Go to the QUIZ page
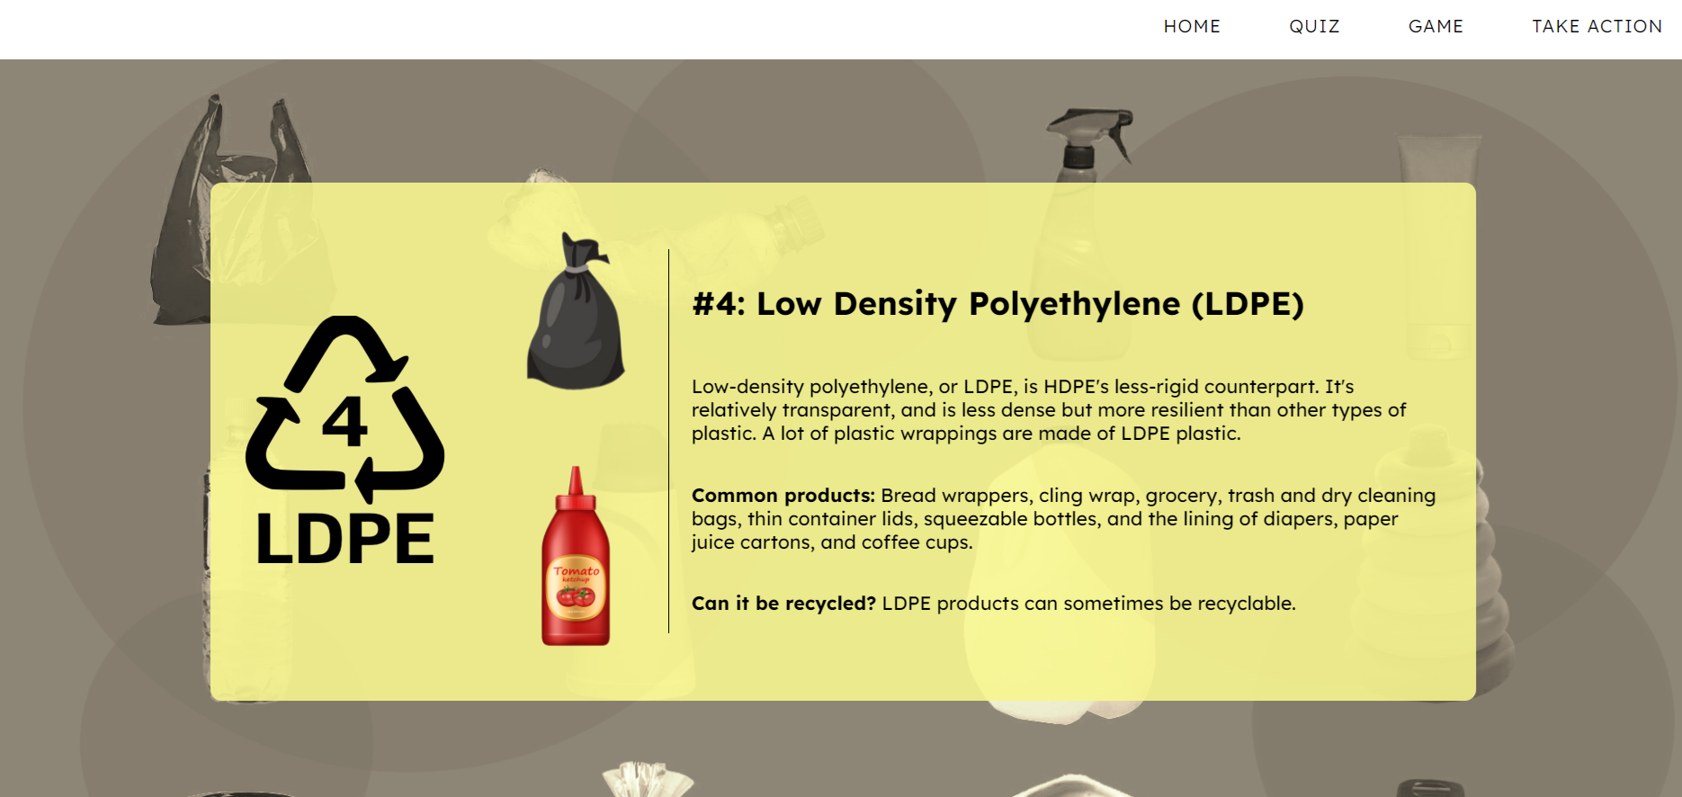Viewport: 1682px width, 797px height. tap(1314, 26)
